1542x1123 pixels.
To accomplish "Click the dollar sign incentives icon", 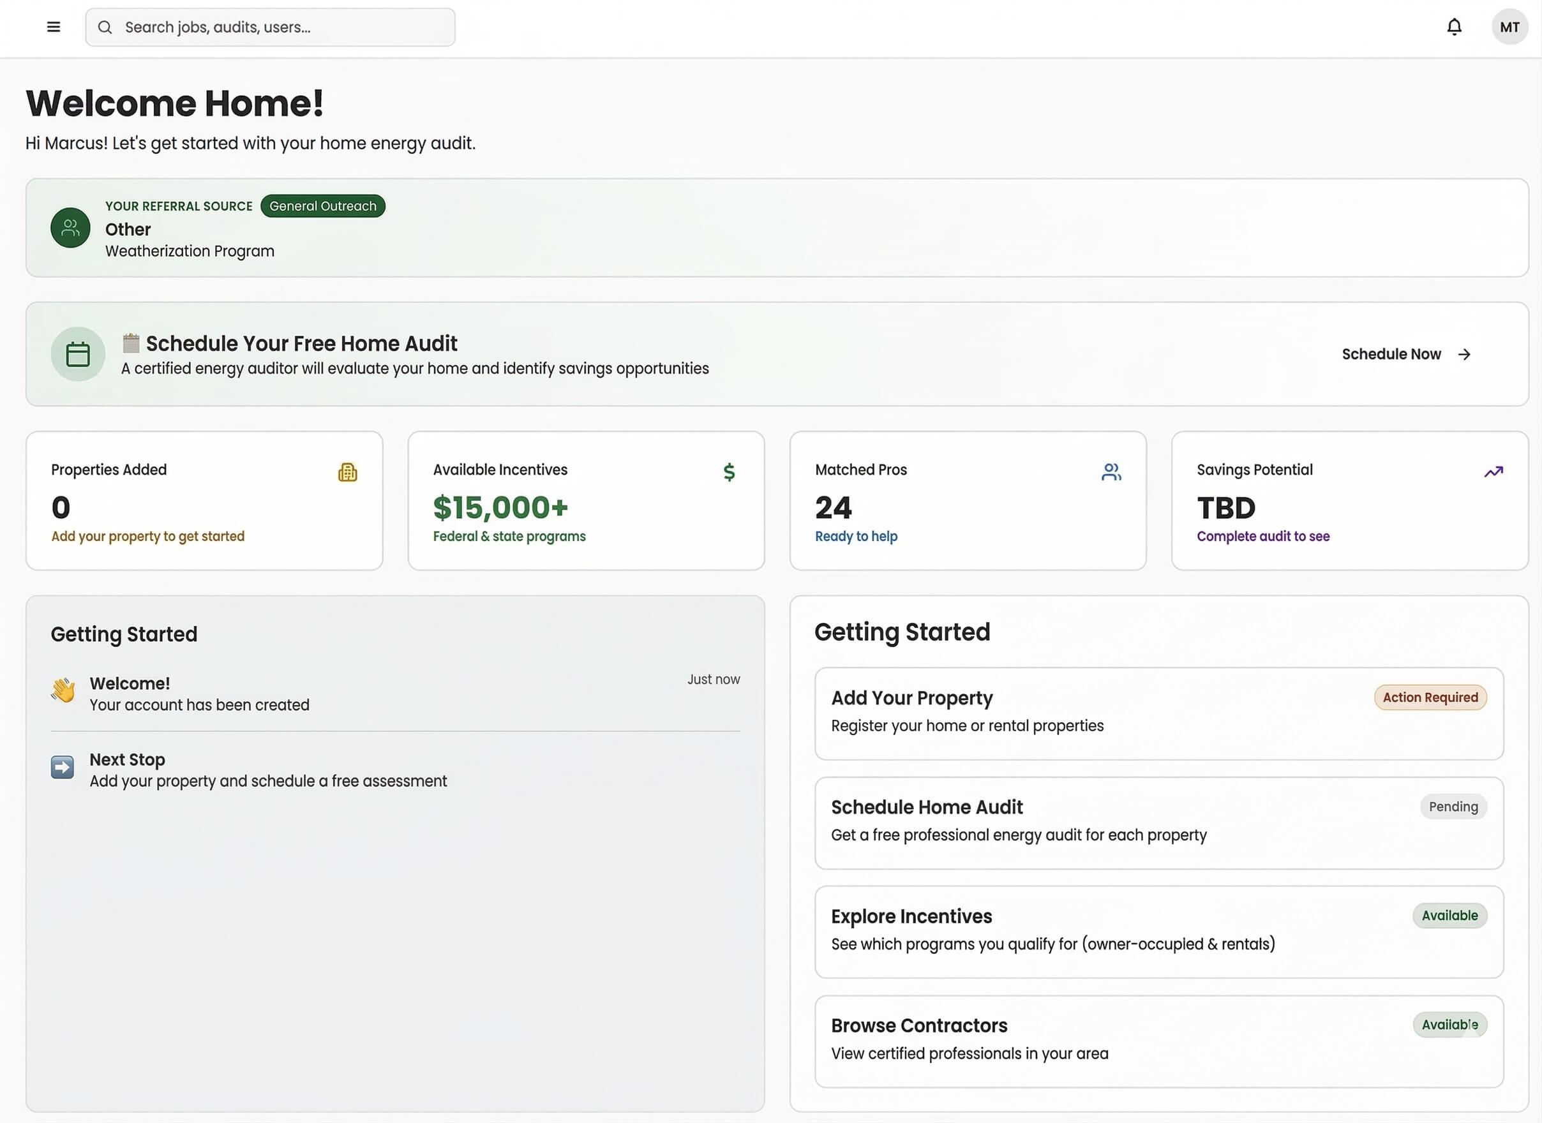I will [729, 472].
